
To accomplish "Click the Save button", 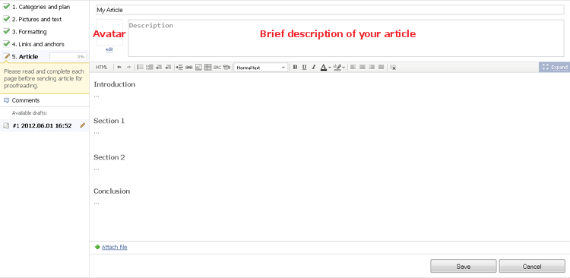I will click(464, 266).
